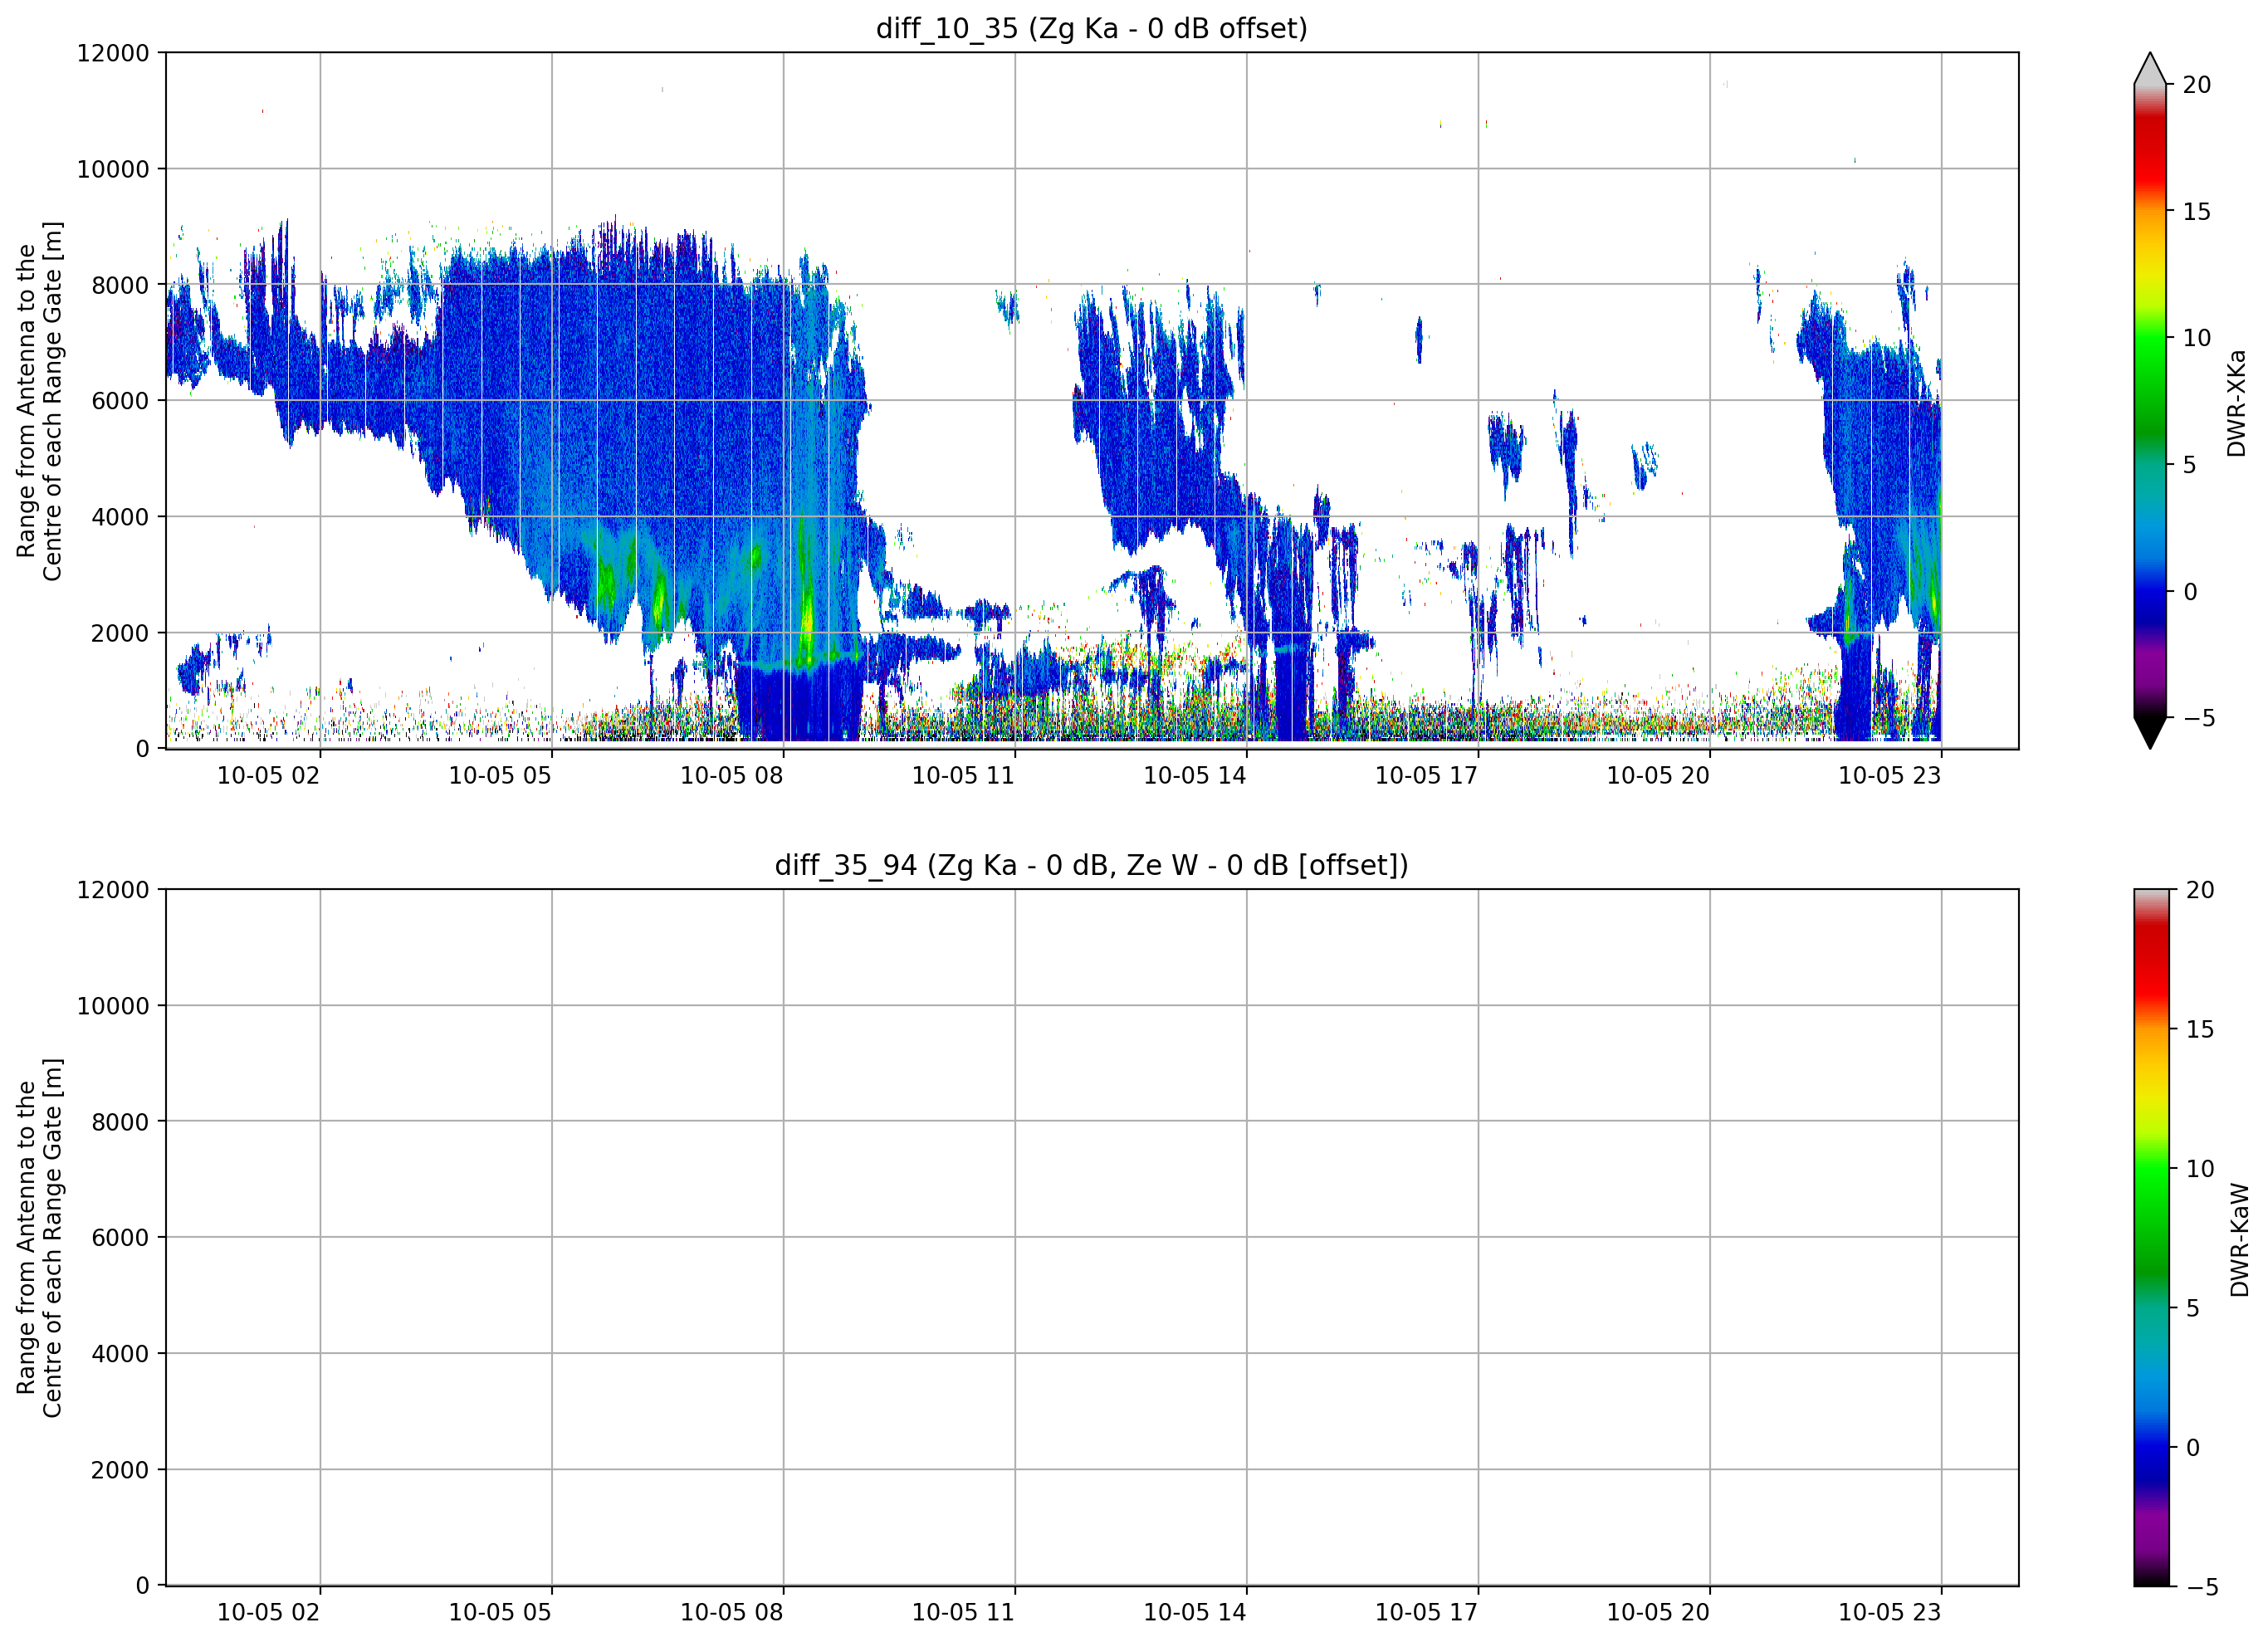Viewport: 2268px width, 1642px height.
Task: Click the '10-05 14' tick under diff_10_35 plot
Action: pos(1195,776)
